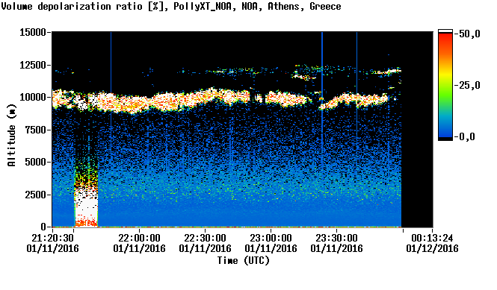Click the 23:00:00 time tick label

pos(271,238)
